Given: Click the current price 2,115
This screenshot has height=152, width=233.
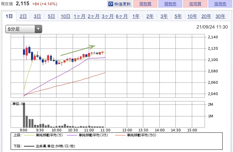Looking at the screenshot, I should (x=23, y=3).
